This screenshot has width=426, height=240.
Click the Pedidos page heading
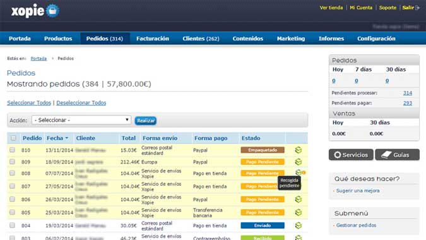pos(21,73)
